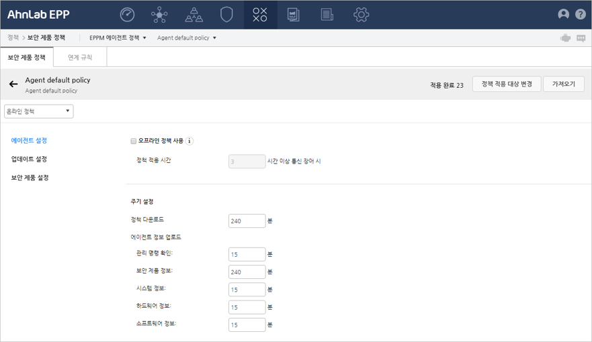Click the back arrow beside Agent default policy
The height and width of the screenshot is (342, 592).
(13, 84)
